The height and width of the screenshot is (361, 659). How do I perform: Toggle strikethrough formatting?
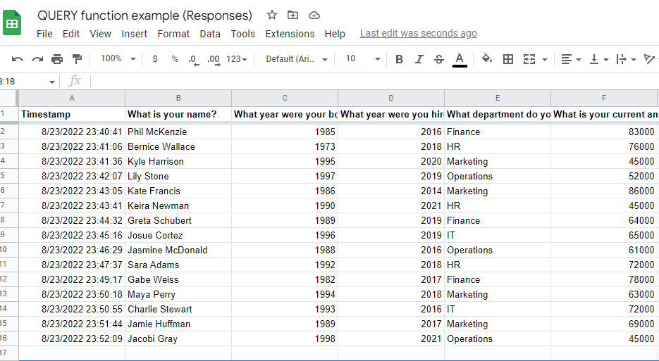pyautogui.click(x=439, y=59)
